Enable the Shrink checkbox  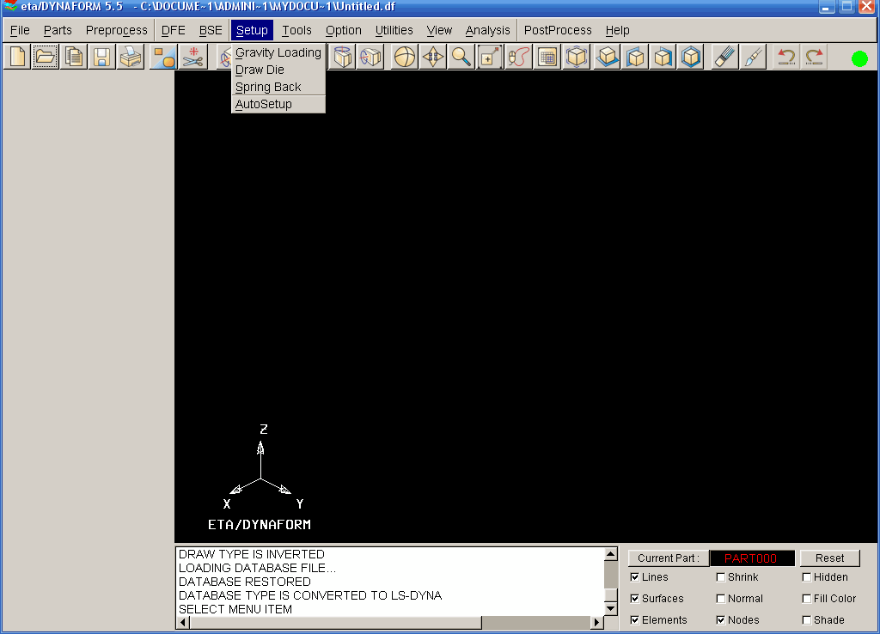point(721,577)
